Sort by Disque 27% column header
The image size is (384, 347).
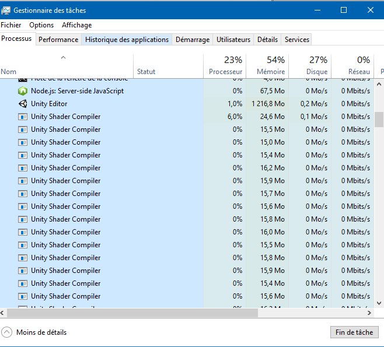[x=310, y=65]
